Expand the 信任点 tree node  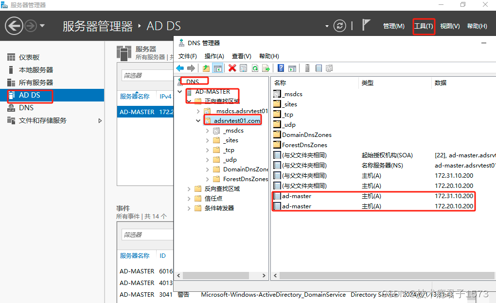(189, 199)
